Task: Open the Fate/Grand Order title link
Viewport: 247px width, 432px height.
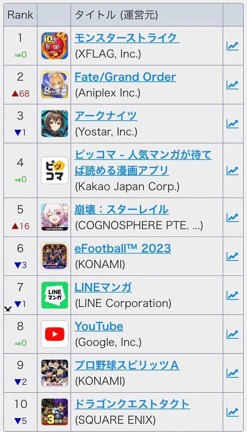Action: coord(125,77)
